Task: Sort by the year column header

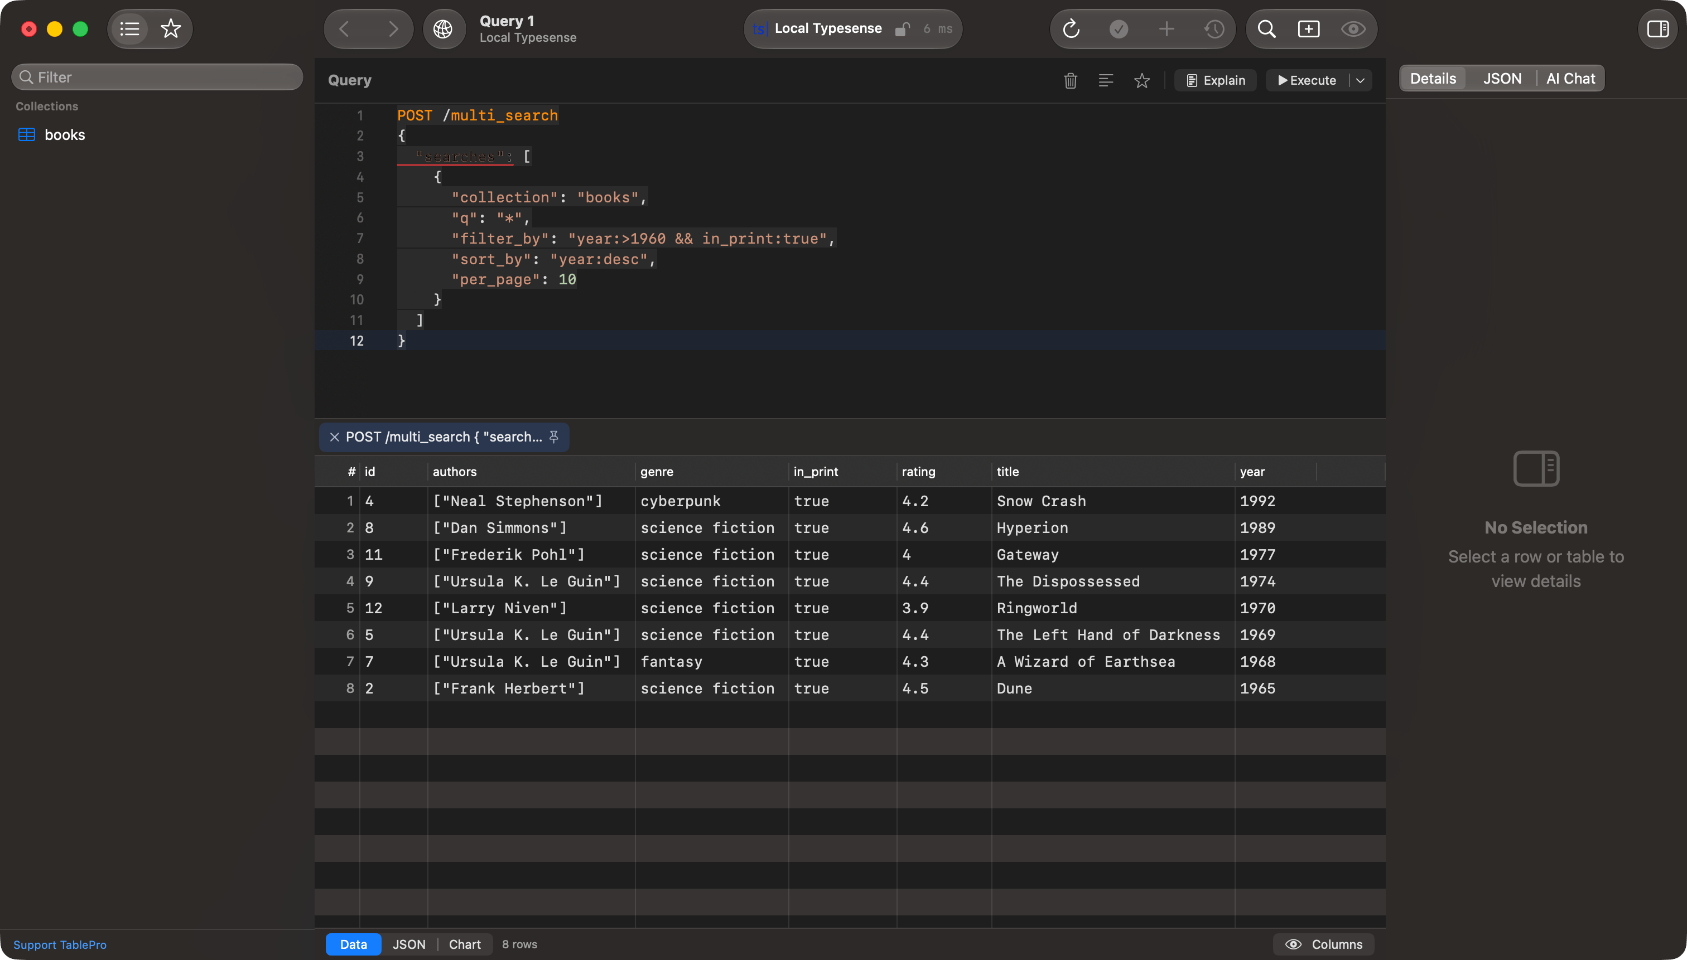Action: coord(1276,472)
